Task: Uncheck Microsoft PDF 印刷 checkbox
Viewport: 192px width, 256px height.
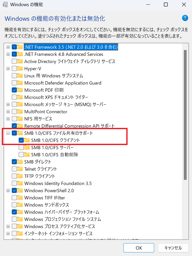Action: point(14,90)
